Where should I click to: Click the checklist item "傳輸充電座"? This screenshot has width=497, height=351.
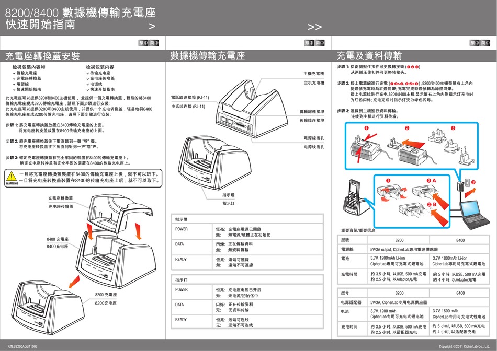coord(27,73)
